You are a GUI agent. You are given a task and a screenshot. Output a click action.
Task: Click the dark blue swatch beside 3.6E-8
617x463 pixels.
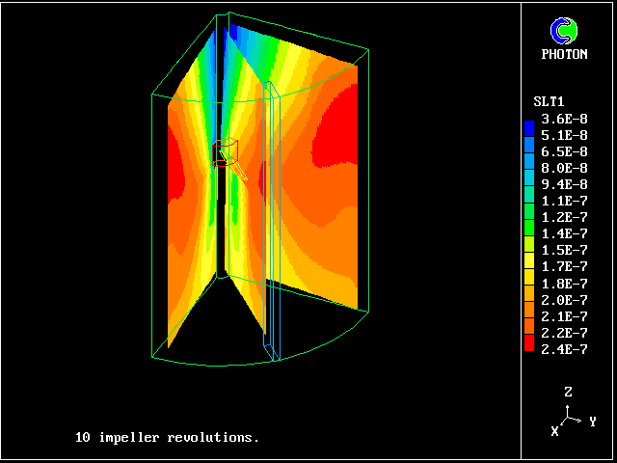click(x=529, y=120)
